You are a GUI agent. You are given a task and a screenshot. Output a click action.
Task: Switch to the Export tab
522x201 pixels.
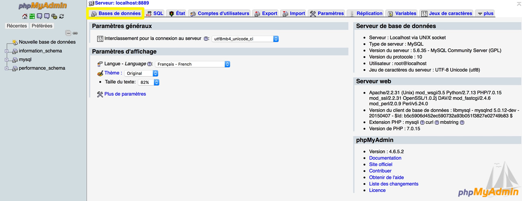click(x=266, y=13)
